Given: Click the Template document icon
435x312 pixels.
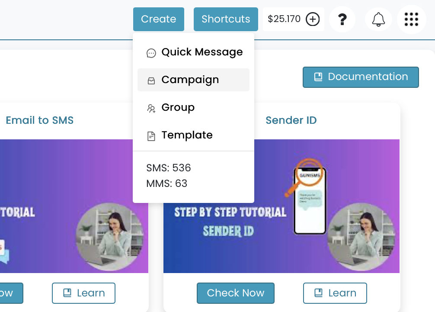Looking at the screenshot, I should click(151, 136).
